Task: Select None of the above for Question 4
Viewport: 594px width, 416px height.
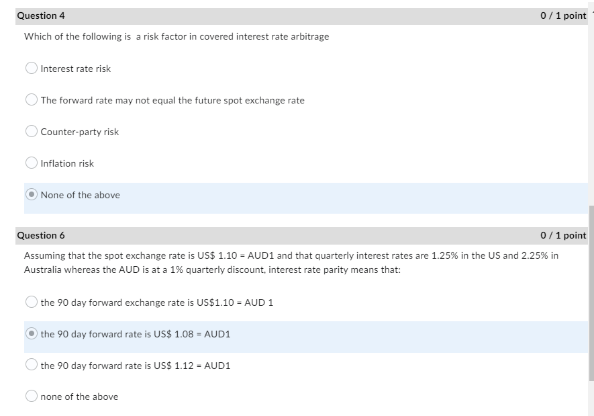Action: pos(31,195)
